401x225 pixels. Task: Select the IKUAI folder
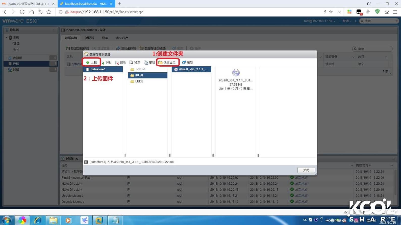click(147, 75)
